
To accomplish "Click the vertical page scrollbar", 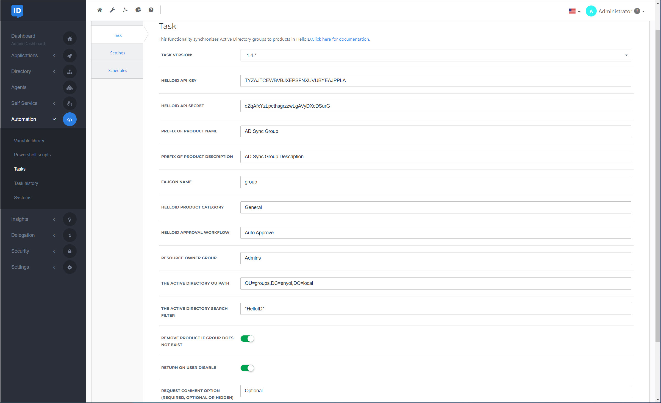I will point(657,186).
